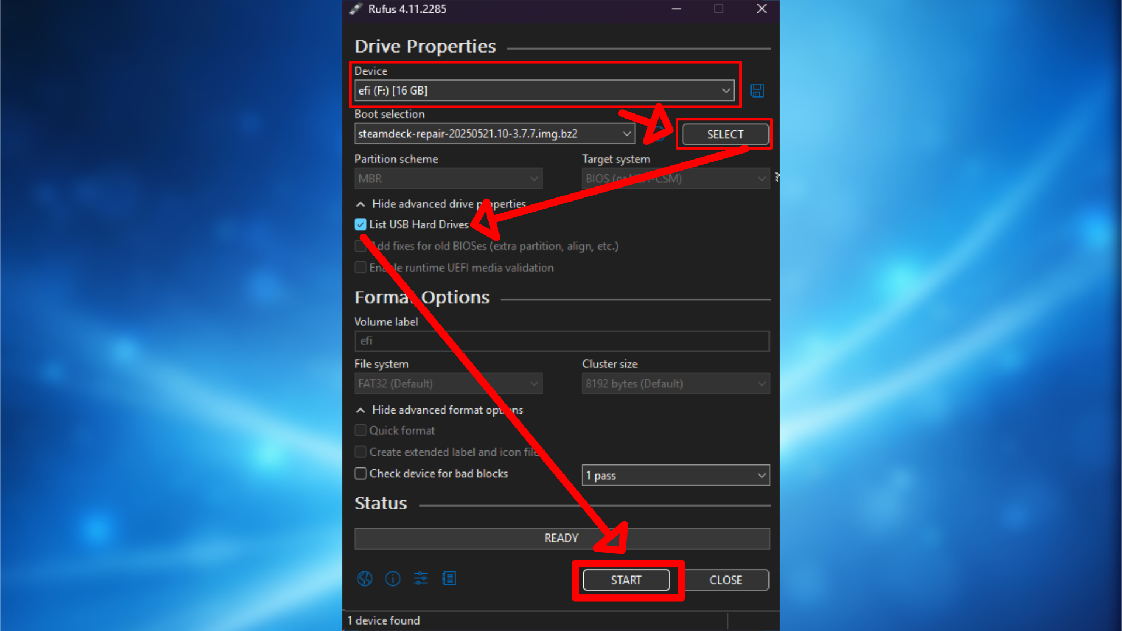This screenshot has height=631, width=1122.
Task: Minimize the Rufus window
Action: [676, 9]
